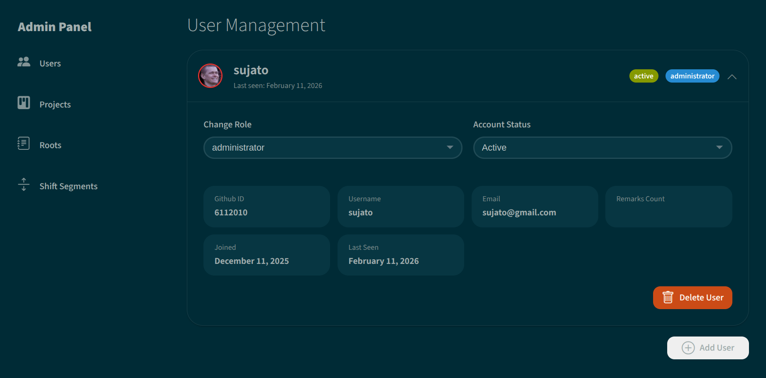Select the Shift Segments menu label
Viewport: 766px width, 378px height.
coord(69,186)
